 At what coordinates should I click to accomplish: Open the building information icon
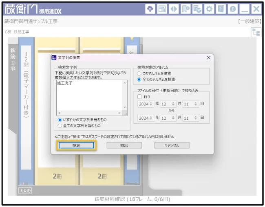pos(185,9)
